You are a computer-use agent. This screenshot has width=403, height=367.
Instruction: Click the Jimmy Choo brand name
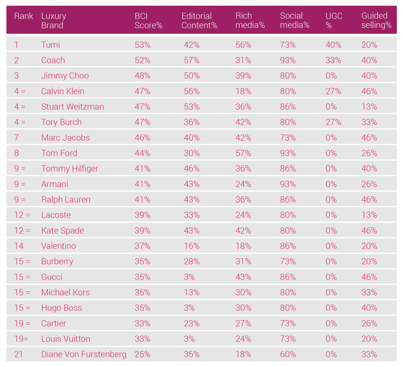pos(65,76)
